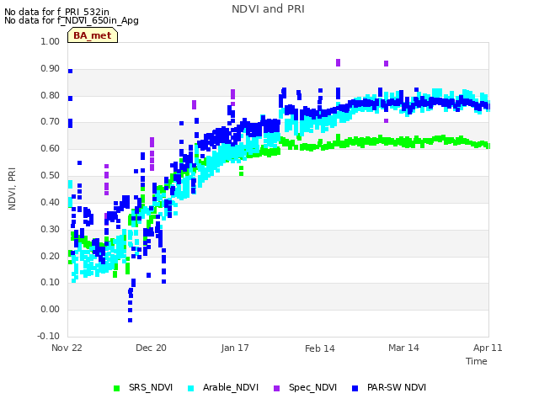
Task: Click the BA_met site label tag
Action: click(93, 35)
